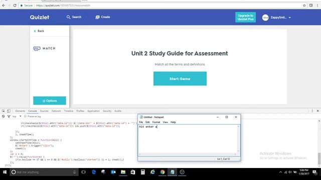This screenshot has width=321, height=180.
Task: Open Notepad's File menu
Action: (x=141, y=122)
